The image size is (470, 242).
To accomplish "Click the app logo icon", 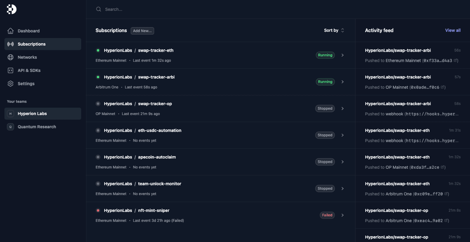I will 12,9.
